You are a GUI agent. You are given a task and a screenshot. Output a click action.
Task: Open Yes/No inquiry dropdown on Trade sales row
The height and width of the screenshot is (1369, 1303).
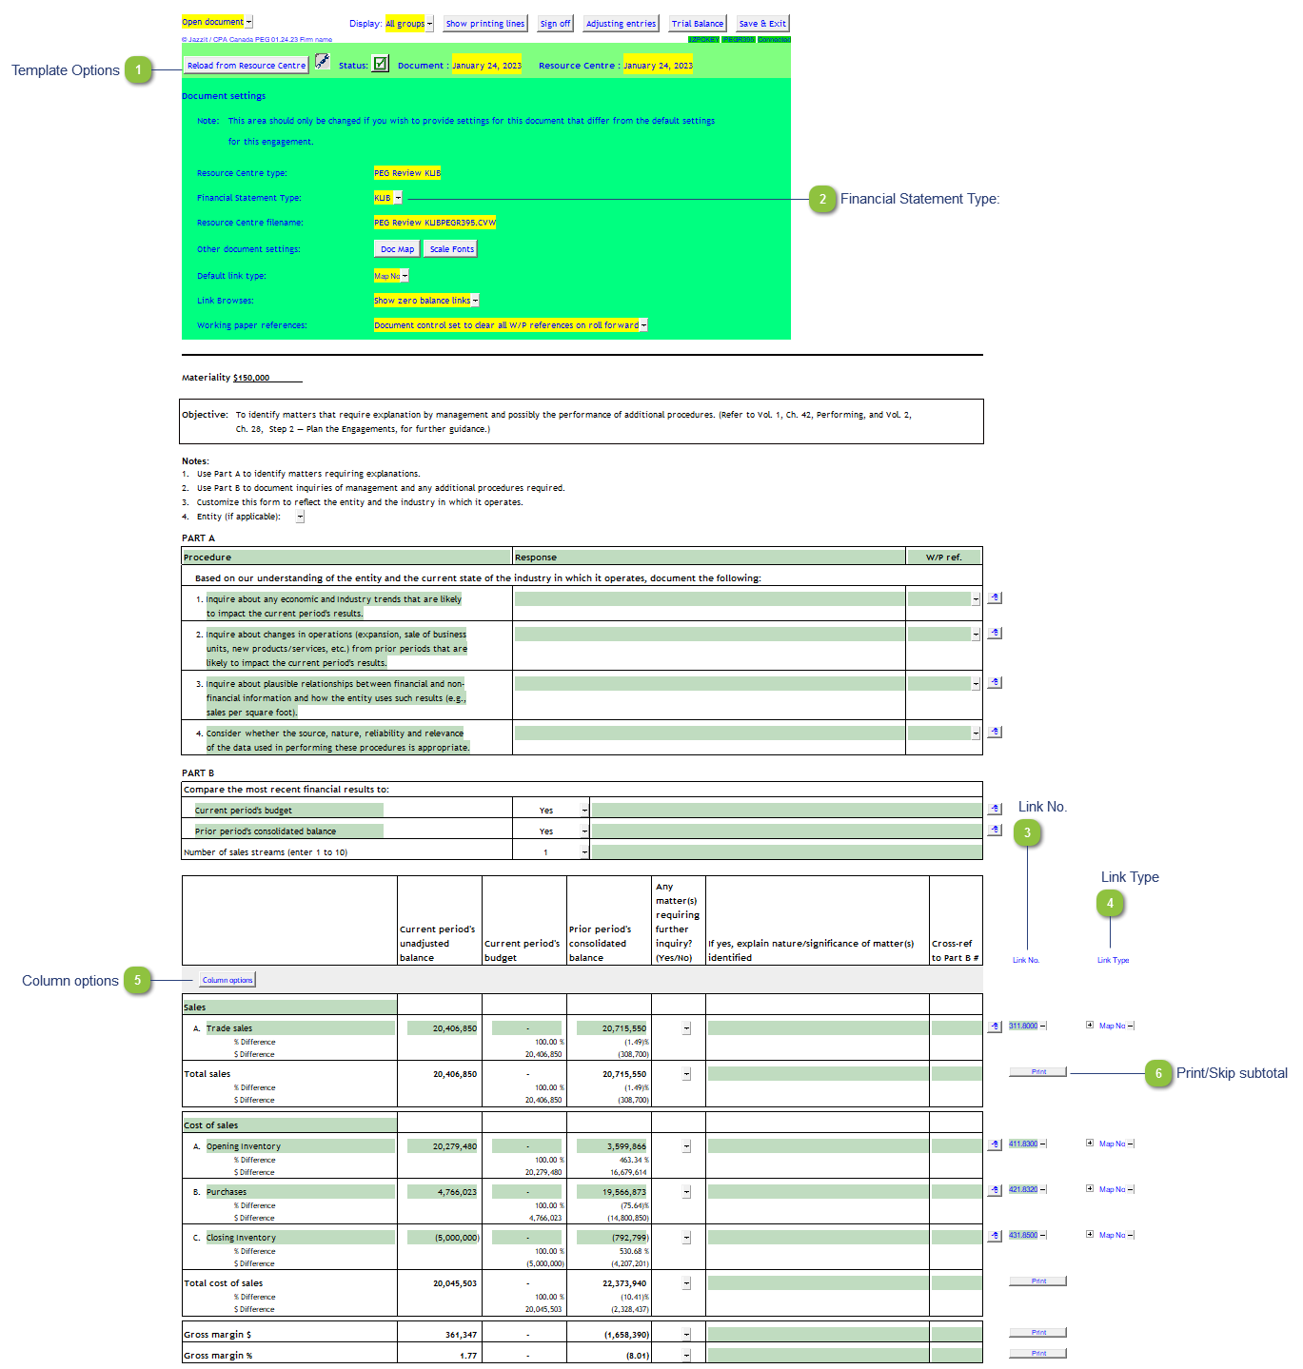pos(686,1028)
